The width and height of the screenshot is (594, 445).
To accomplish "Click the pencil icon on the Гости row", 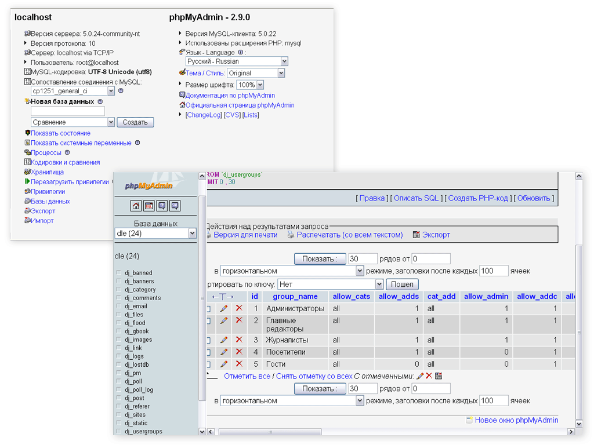I will (x=224, y=364).
